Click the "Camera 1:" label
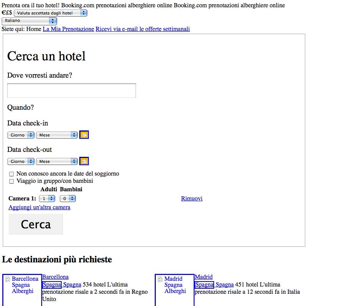Image resolution: width=342 pixels, height=306 pixels. 22,199
